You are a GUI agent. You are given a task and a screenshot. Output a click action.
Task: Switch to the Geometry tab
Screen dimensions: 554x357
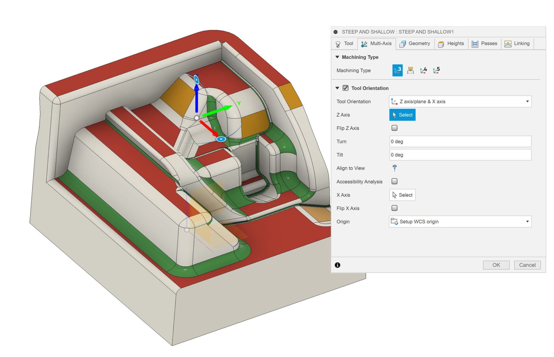415,43
